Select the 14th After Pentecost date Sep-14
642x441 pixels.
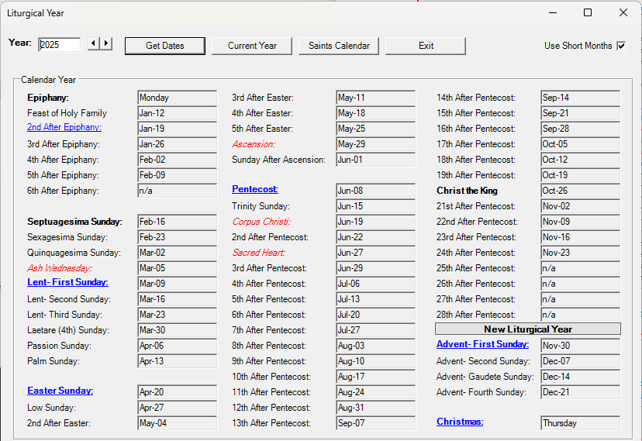[x=580, y=98]
